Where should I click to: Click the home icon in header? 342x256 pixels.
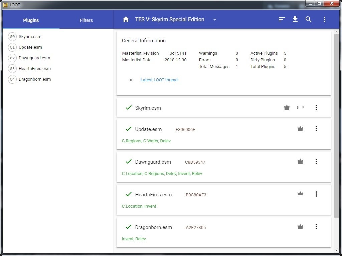click(126, 19)
